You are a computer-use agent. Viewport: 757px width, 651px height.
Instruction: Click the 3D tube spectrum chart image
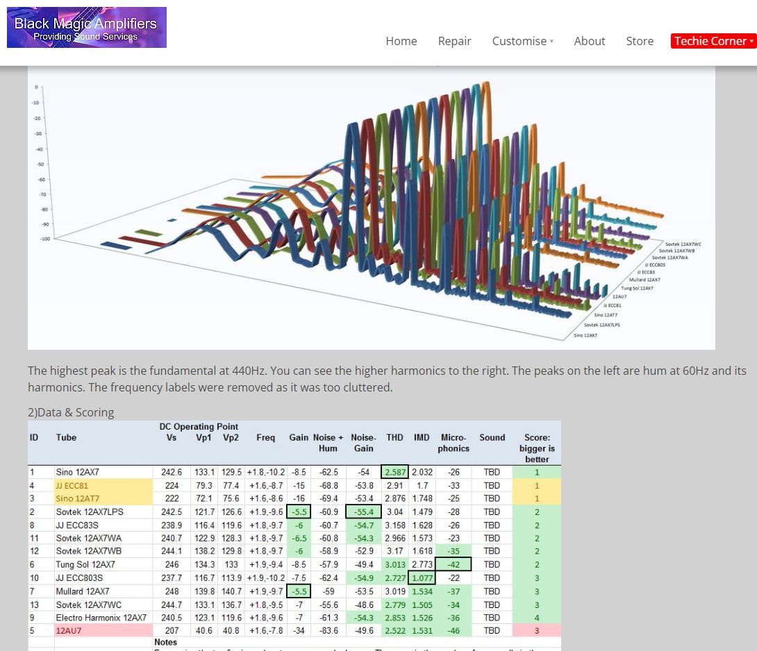tap(371, 207)
